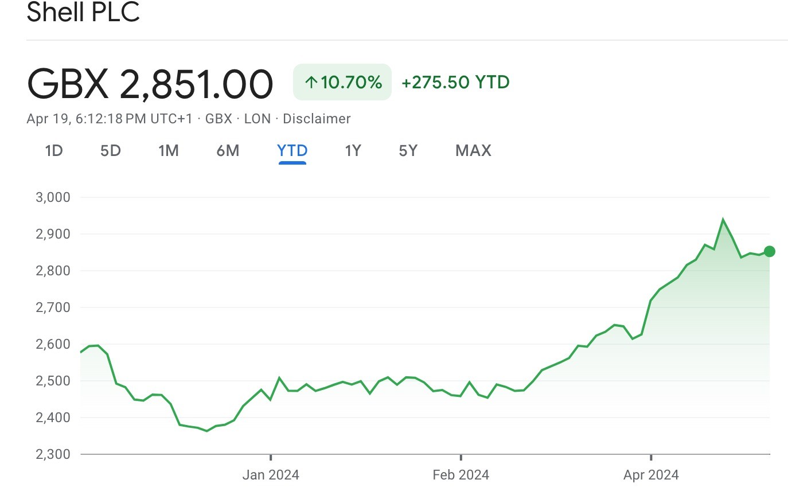Open the MAX range tab
Viewport: 788px width, 499px height.
(473, 151)
